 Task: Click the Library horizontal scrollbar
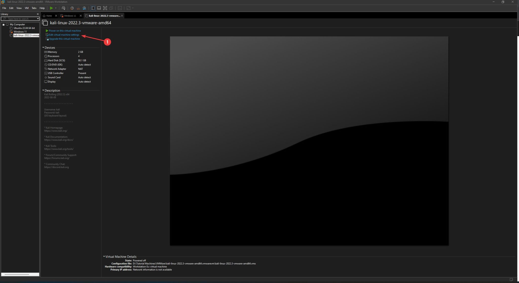tap(17, 274)
